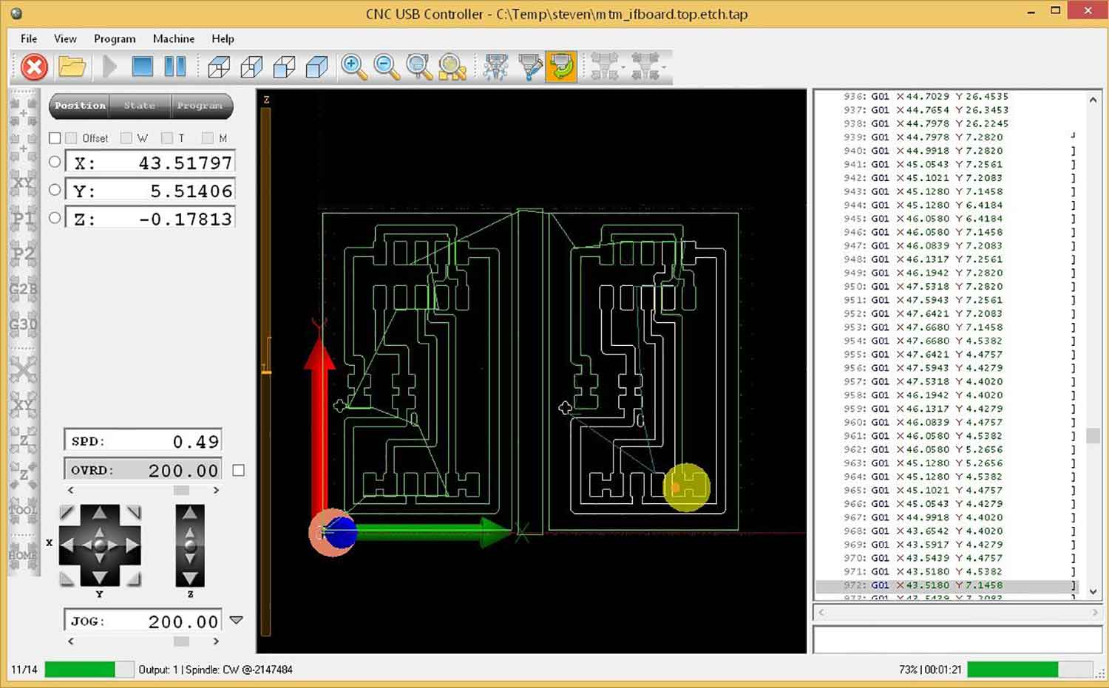Screen dimensions: 1109x688
Task: Stop the program with the blue square icon
Action: [142, 67]
